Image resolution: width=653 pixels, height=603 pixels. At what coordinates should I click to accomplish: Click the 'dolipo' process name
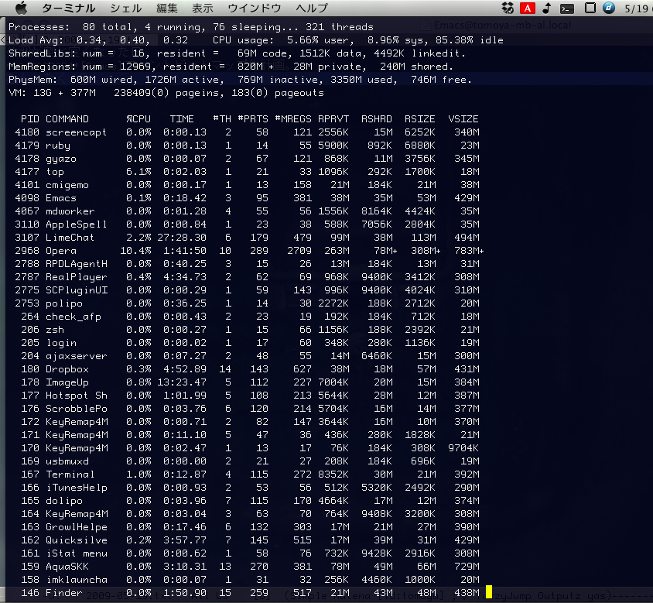click(64, 501)
